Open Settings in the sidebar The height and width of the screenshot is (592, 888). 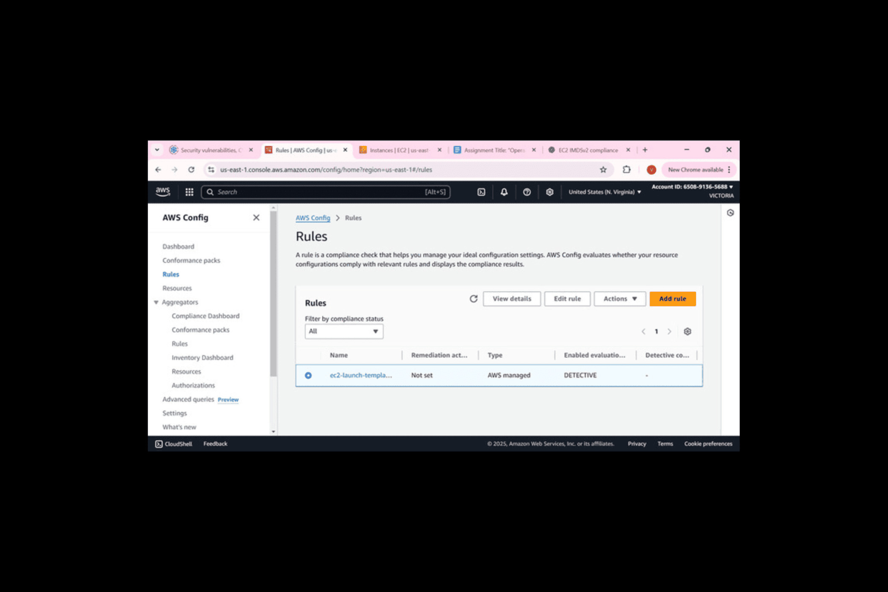pos(175,413)
